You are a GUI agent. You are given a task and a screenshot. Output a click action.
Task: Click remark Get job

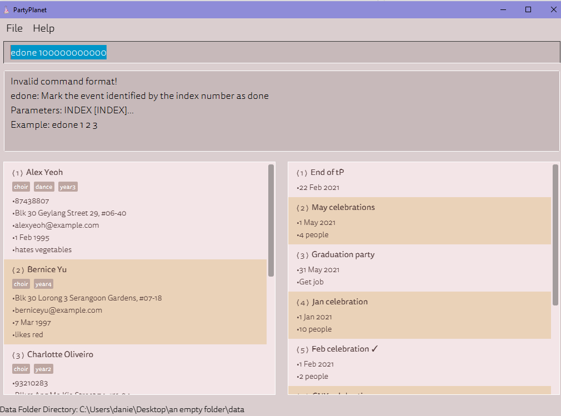pos(311,282)
